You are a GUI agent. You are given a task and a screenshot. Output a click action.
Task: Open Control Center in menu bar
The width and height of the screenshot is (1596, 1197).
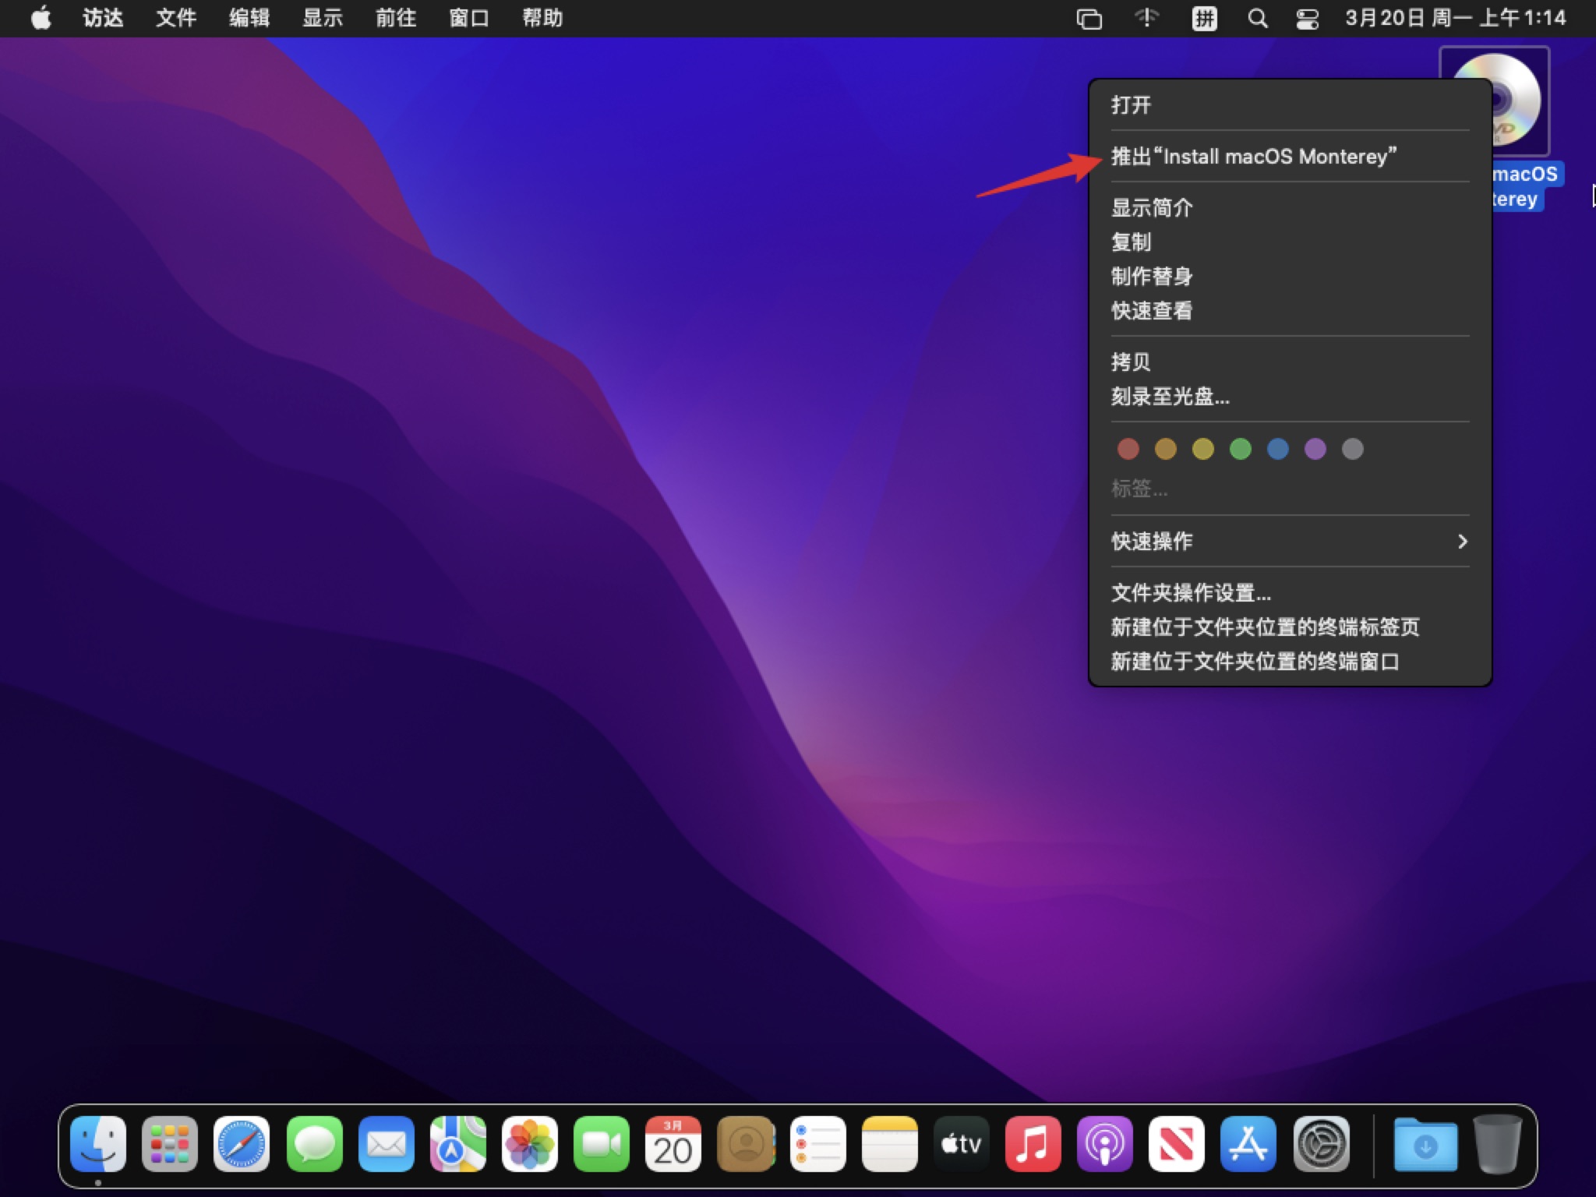click(x=1307, y=18)
